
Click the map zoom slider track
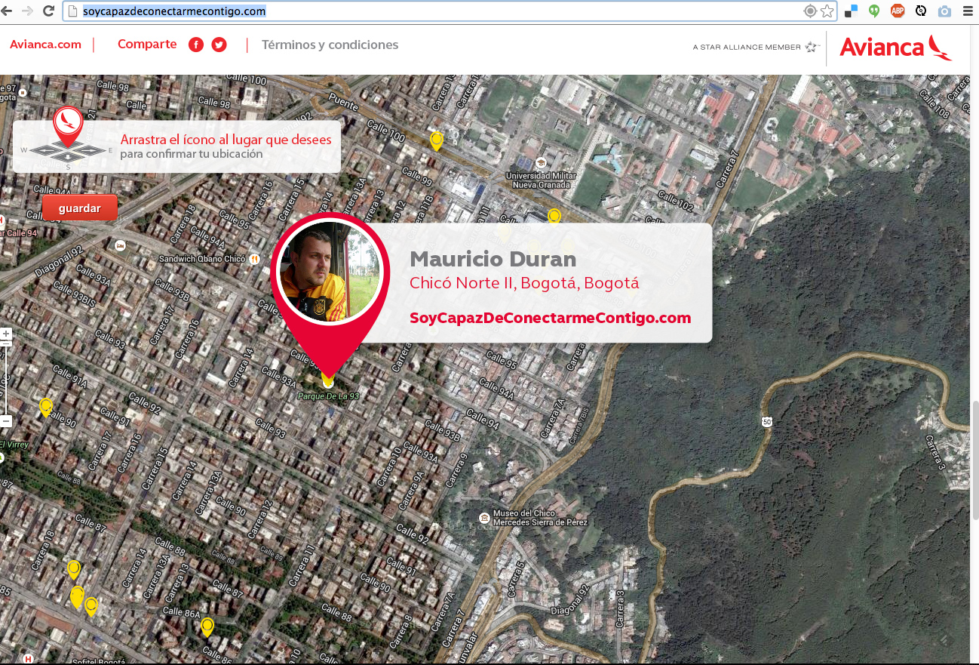[6, 377]
